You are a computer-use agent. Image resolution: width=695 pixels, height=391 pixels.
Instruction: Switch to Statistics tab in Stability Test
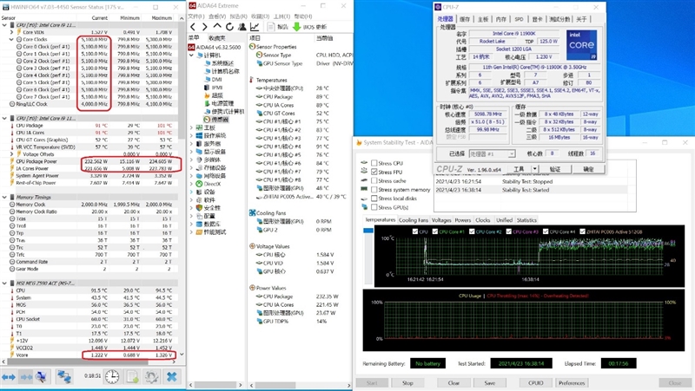(526, 220)
